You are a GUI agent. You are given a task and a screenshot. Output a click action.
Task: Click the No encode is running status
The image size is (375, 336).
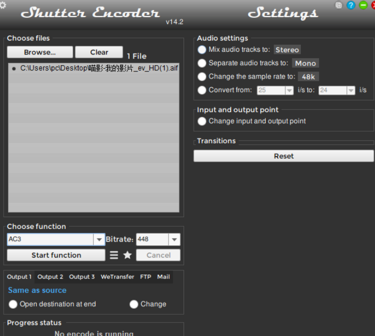94,333
